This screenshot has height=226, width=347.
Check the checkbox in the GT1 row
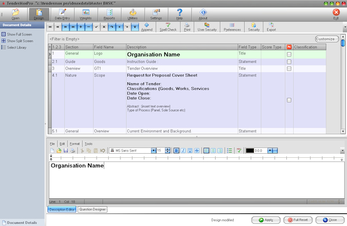click(x=289, y=69)
